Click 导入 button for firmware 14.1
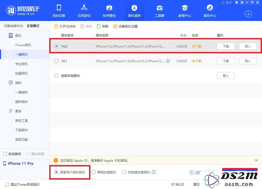262x189 pixels. [248, 61]
